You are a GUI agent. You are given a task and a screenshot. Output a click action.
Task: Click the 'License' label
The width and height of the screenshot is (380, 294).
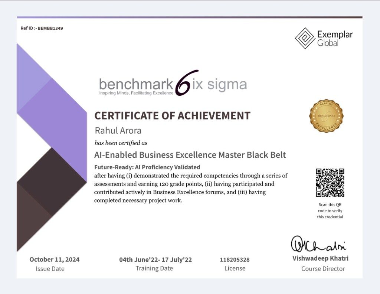point(235,268)
